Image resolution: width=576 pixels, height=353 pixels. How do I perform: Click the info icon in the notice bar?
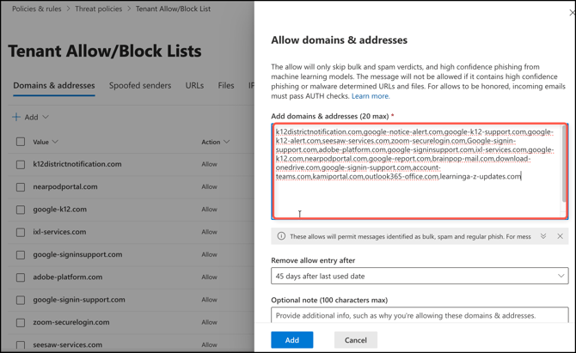tap(281, 236)
